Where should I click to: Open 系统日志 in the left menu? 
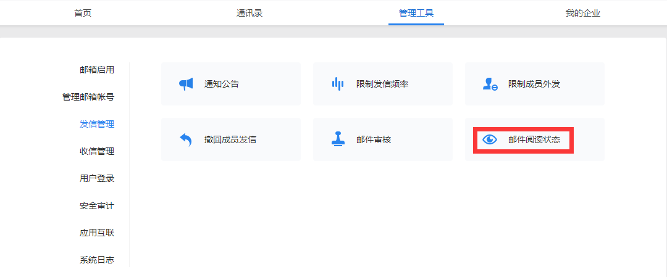coord(97,260)
